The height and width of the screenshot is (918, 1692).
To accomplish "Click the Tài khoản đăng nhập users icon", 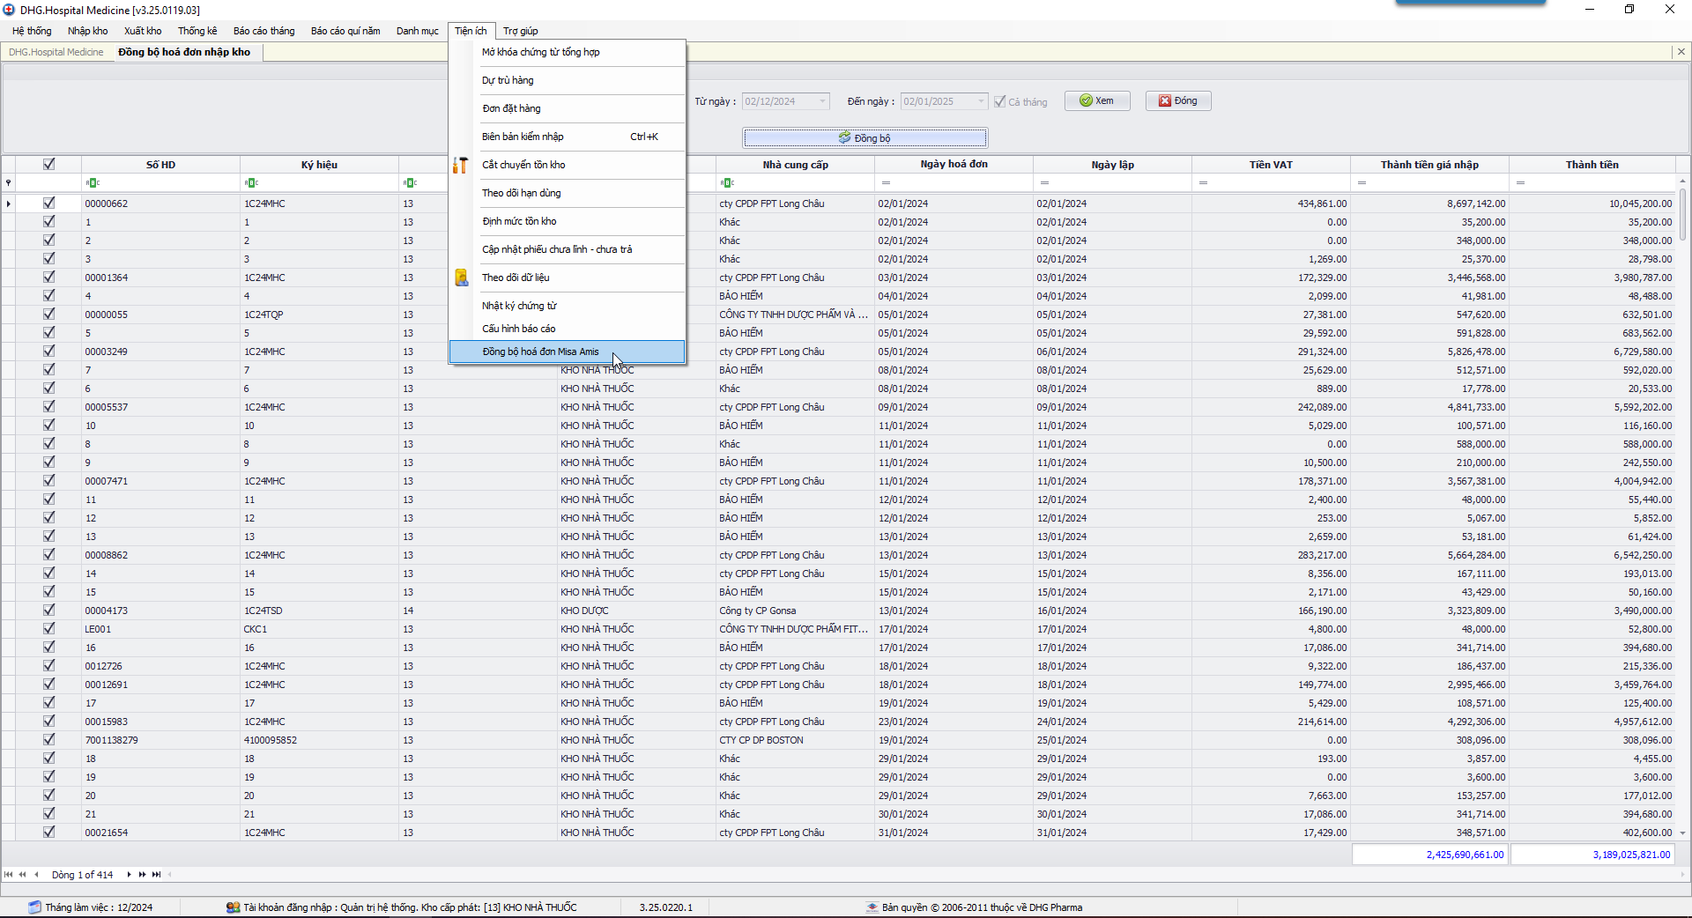I will pos(233,907).
